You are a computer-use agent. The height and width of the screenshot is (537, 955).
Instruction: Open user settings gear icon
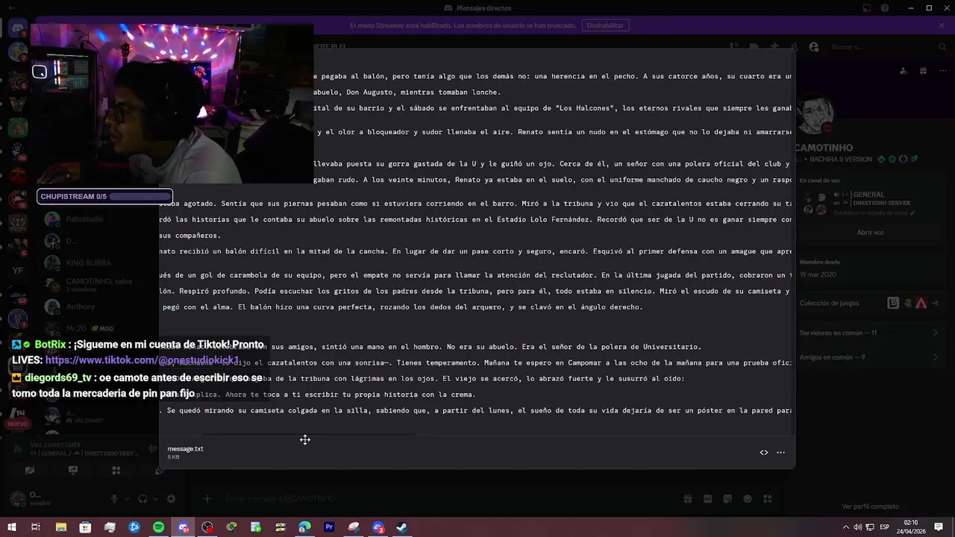tap(171, 499)
